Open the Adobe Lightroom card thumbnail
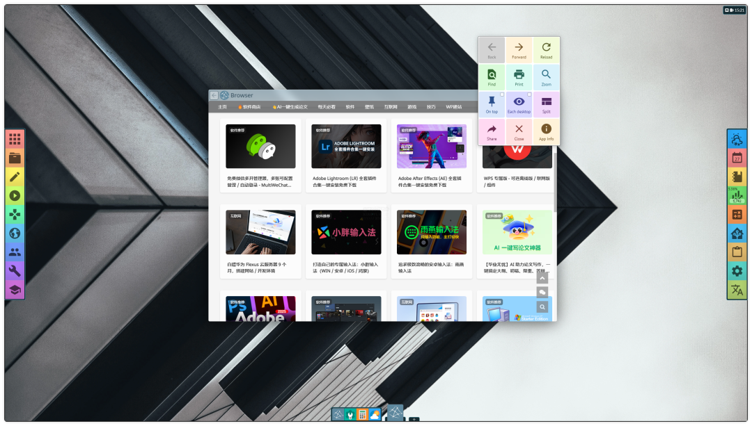Screen dimensions: 752x426 click(x=346, y=146)
